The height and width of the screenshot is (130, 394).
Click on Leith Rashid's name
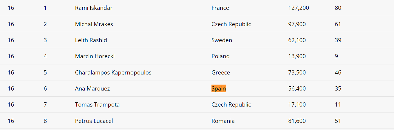(91, 40)
